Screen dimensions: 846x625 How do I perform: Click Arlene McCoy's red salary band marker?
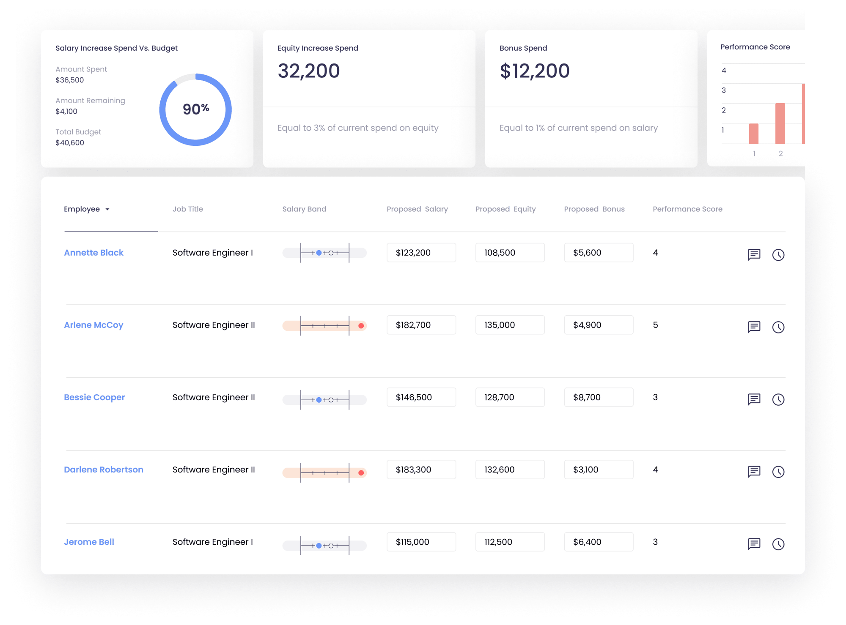[361, 326]
